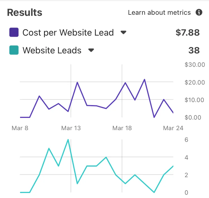Image resolution: width=209 pixels, height=198 pixels.
Task: Expand the Cost per Website Lead dropdown arrow
Action: (123, 32)
